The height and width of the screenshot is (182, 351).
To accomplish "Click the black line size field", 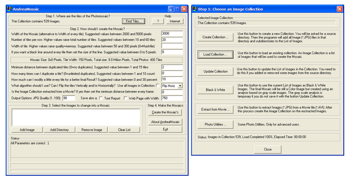I will coord(172,52).
